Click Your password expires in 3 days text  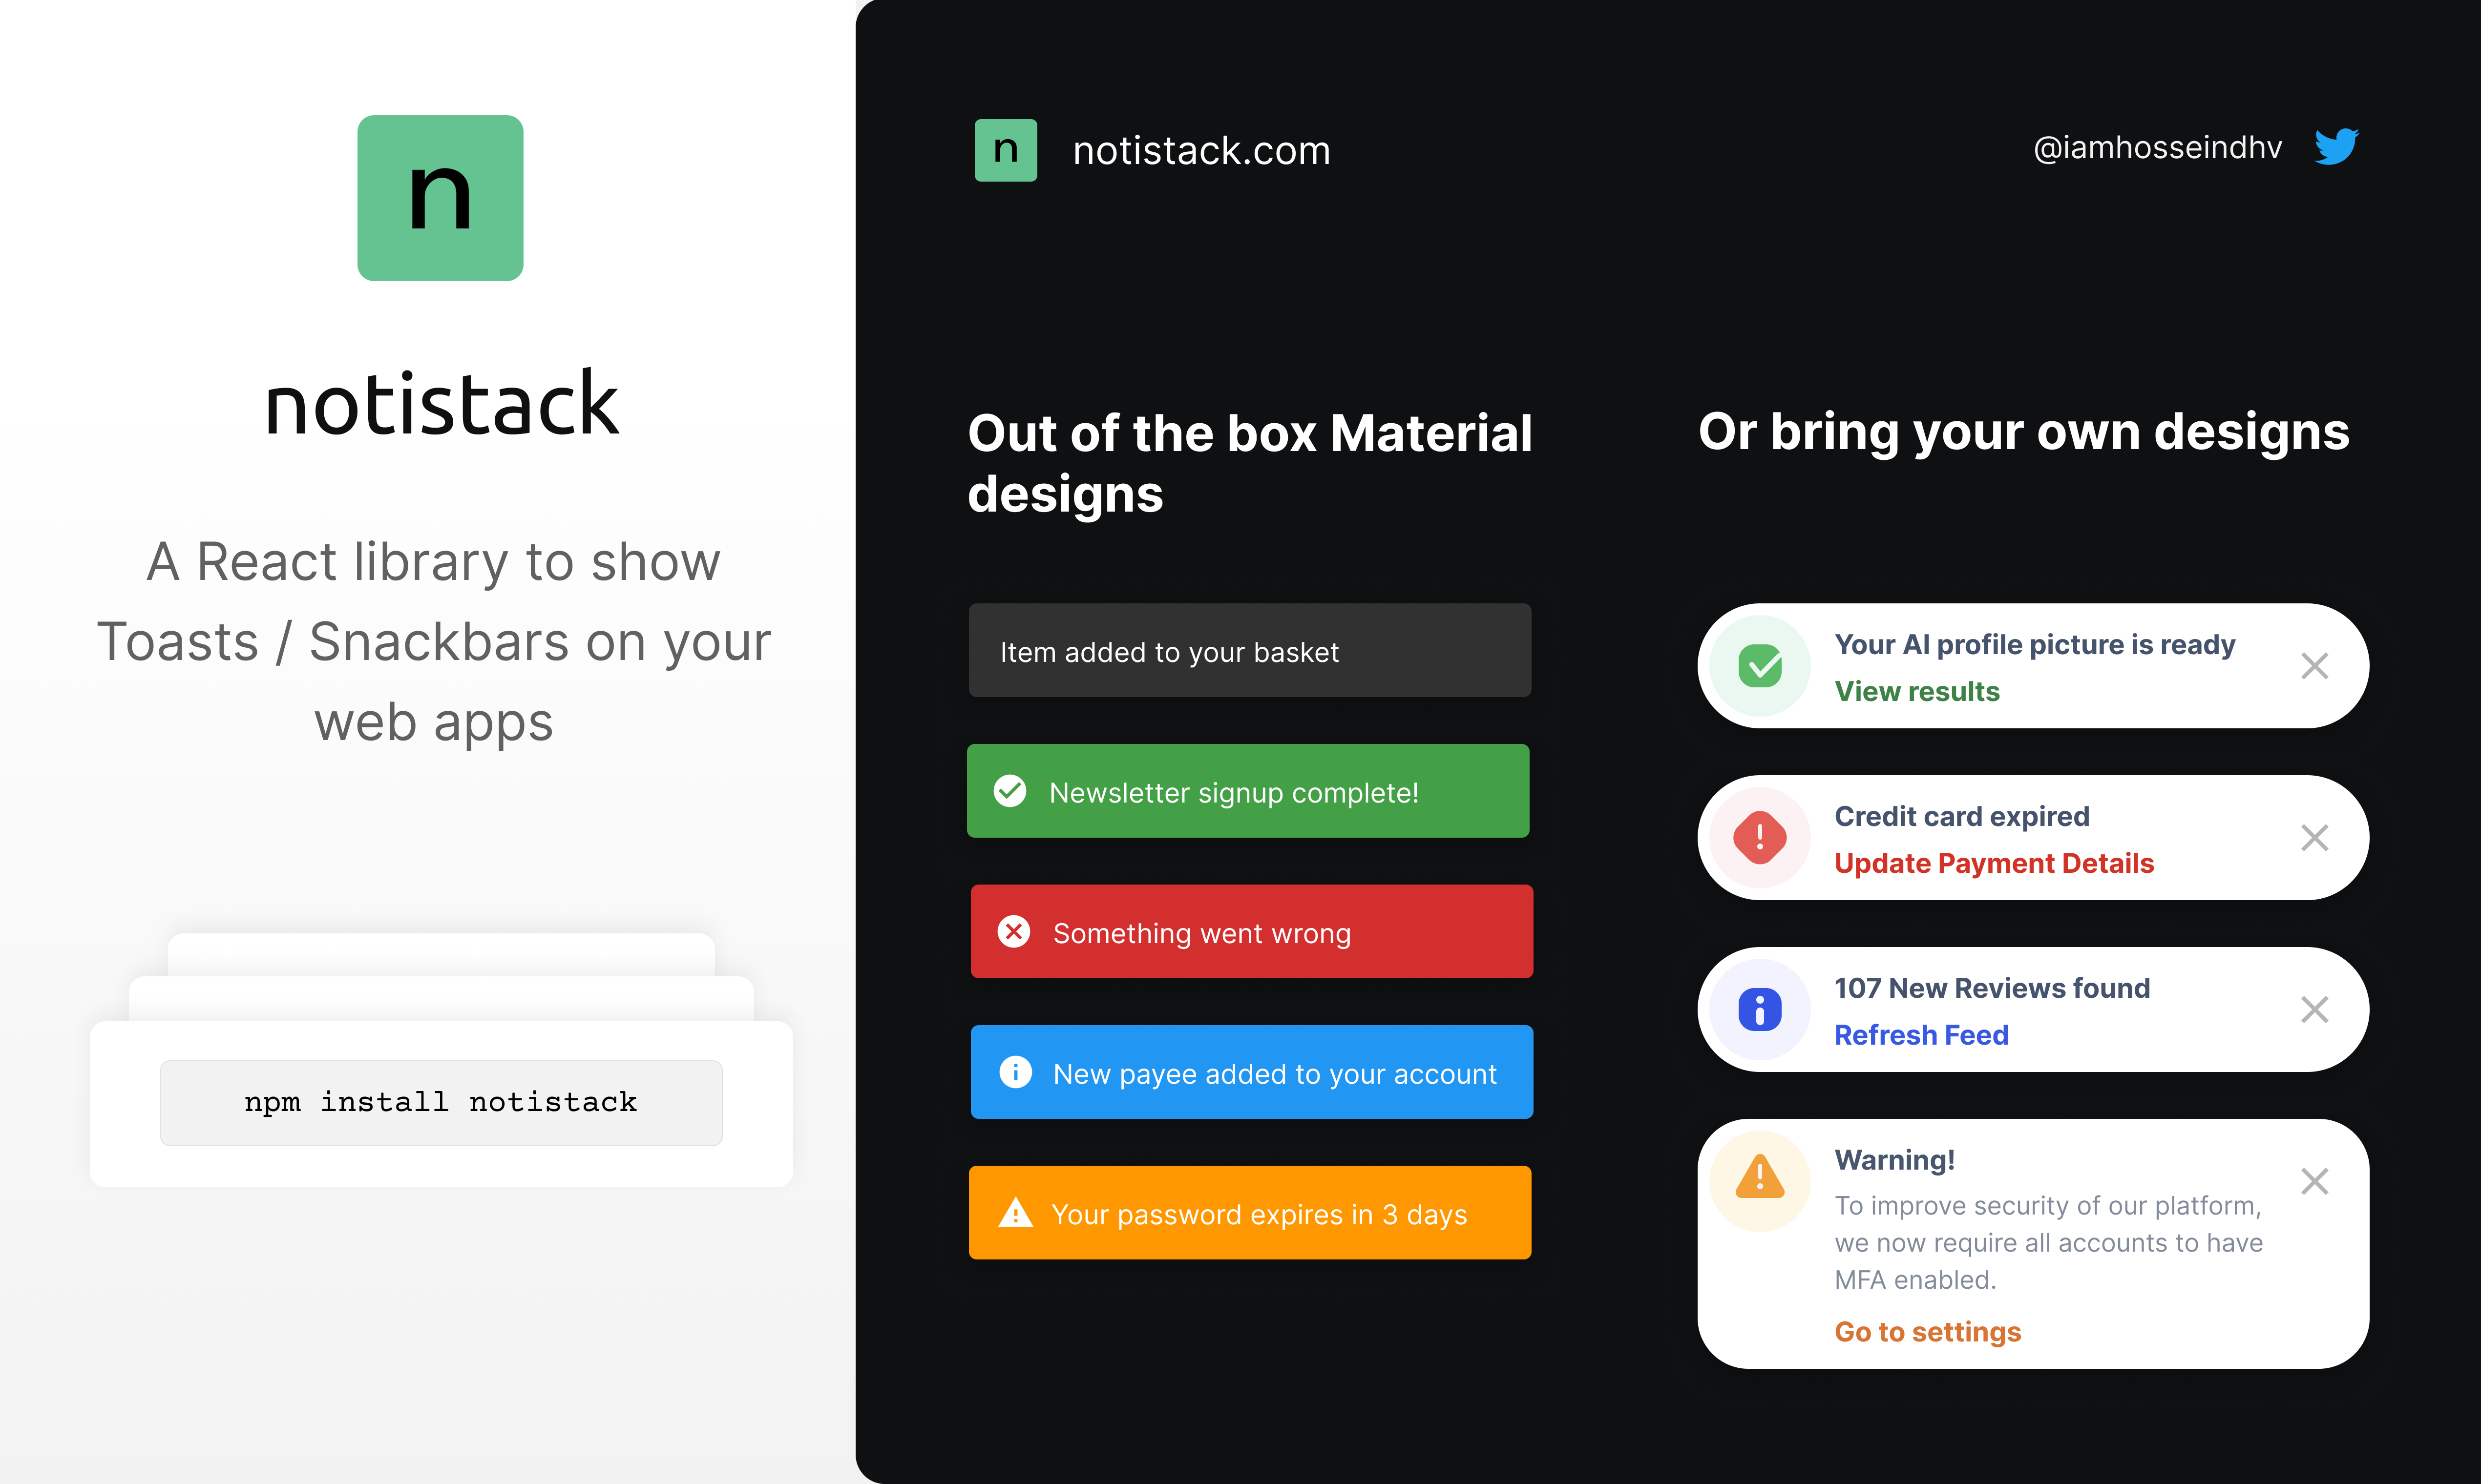[1259, 1215]
